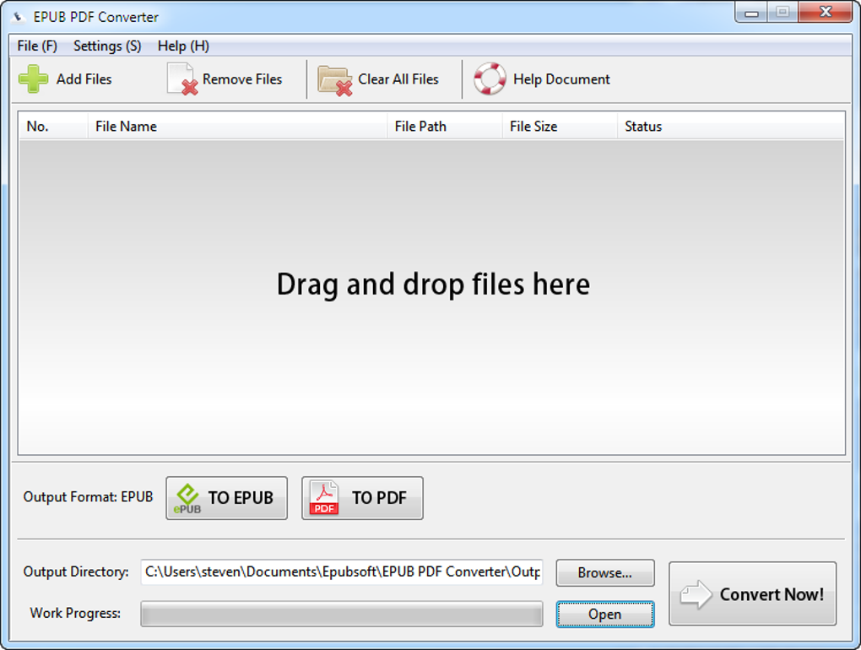Click the Clear All Files label in the toolbar
The width and height of the screenshot is (861, 650).
[398, 79]
